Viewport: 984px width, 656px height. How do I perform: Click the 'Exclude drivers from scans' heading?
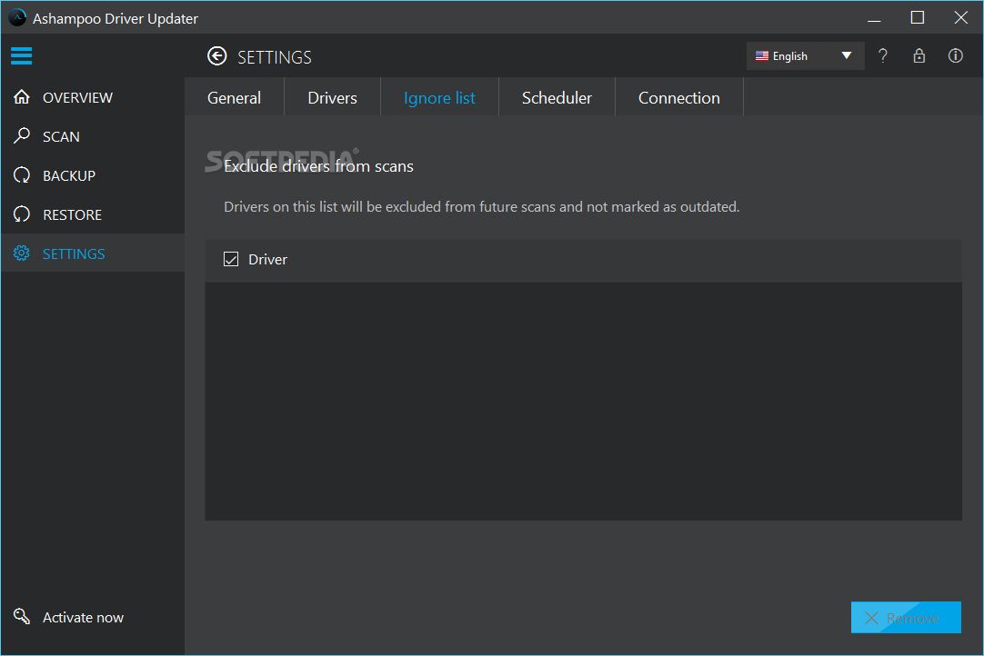coord(319,166)
